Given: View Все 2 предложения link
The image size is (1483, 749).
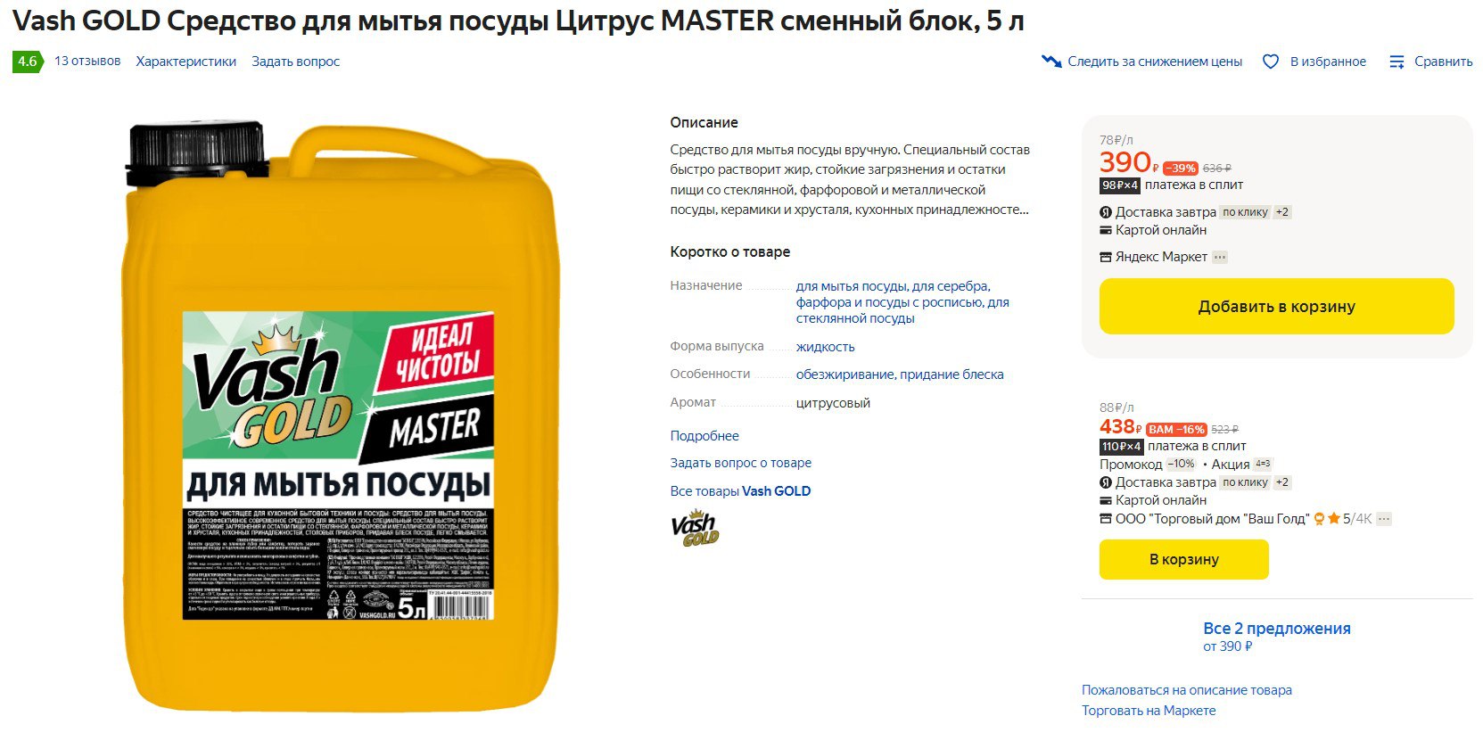Looking at the screenshot, I should 1276,628.
